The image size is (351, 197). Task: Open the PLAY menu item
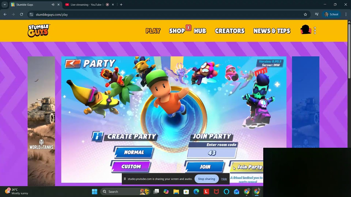pos(153,31)
